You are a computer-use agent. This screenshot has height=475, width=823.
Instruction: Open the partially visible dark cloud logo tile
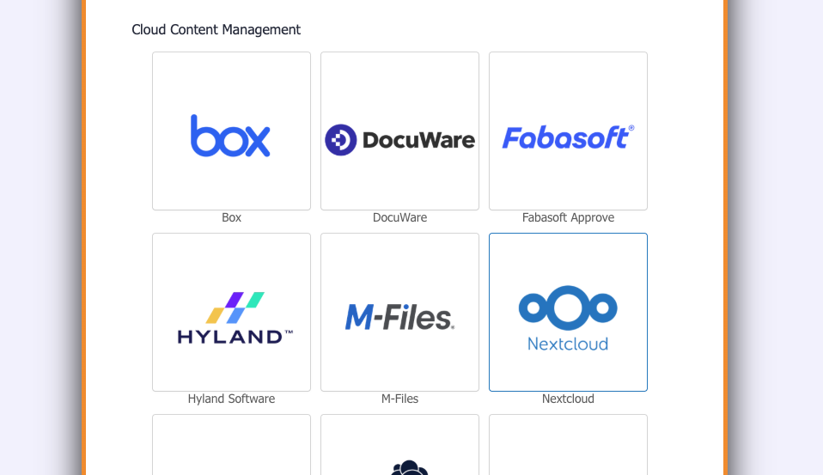400,445
